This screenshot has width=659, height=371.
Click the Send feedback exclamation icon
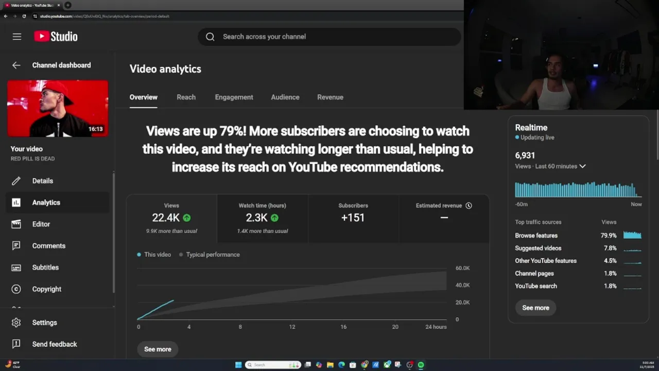[16, 344]
